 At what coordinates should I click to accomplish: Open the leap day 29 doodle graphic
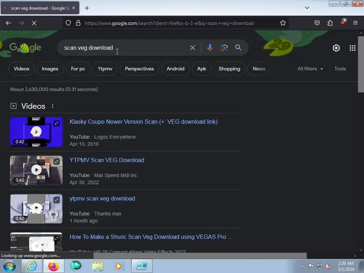pos(278,47)
